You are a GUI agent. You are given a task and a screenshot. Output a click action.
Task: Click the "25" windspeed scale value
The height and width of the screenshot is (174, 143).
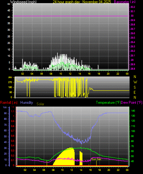[9, 36]
